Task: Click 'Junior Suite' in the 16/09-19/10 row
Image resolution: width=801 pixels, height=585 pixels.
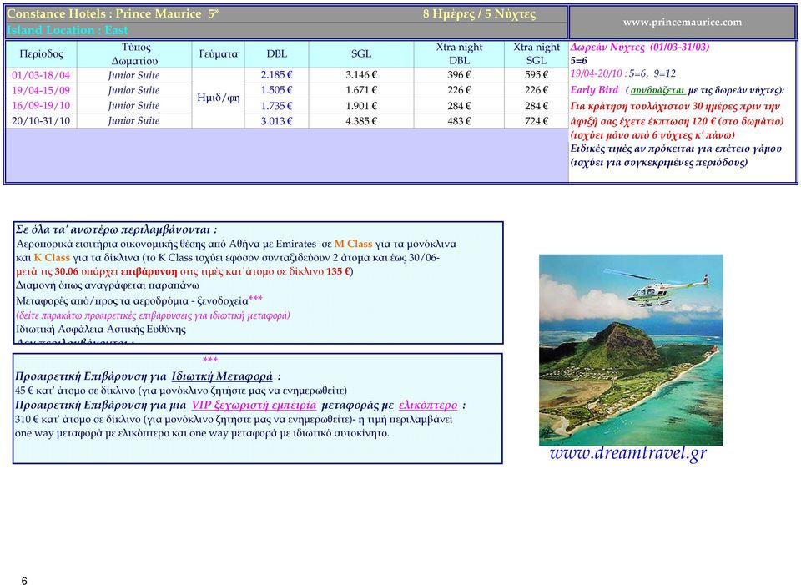Action: (x=133, y=106)
